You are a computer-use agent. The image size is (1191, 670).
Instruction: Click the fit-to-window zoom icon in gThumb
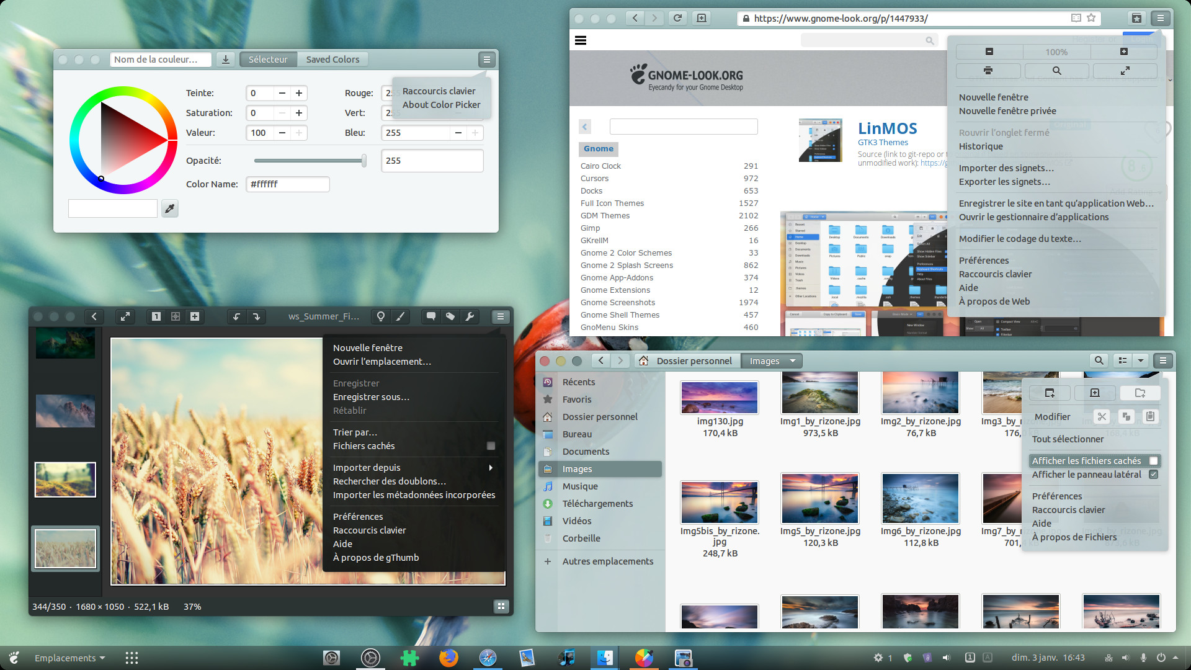[x=176, y=316]
